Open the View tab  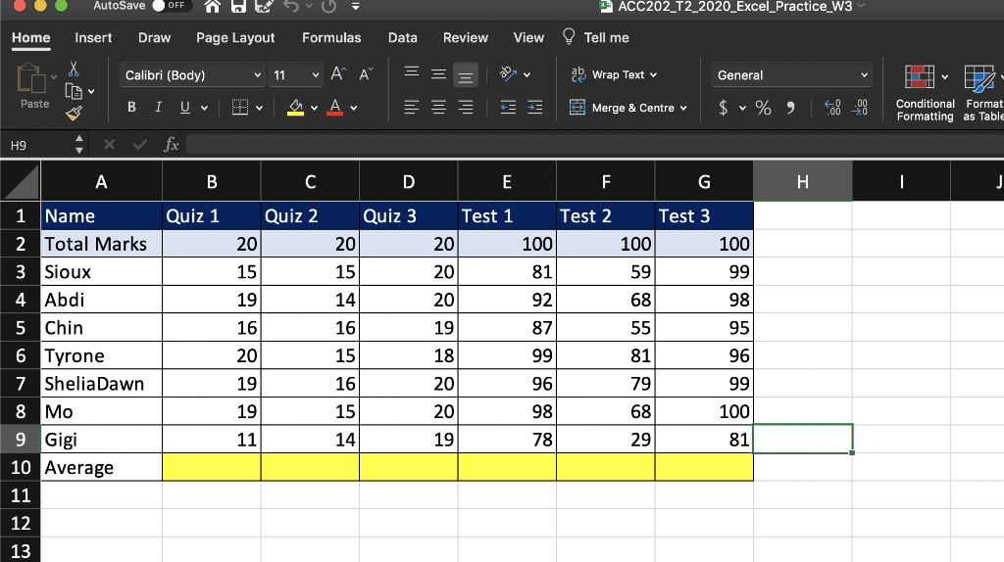pyautogui.click(x=528, y=38)
